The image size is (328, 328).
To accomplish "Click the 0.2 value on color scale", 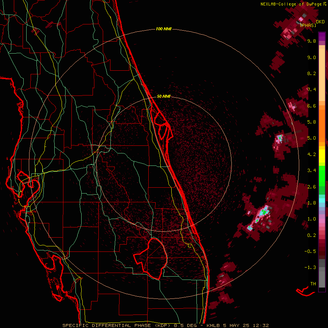I will pos(312,235).
